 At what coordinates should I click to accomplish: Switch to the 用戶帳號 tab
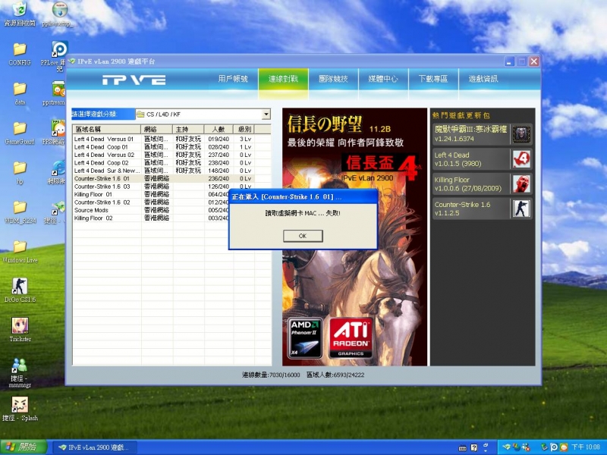tap(233, 79)
